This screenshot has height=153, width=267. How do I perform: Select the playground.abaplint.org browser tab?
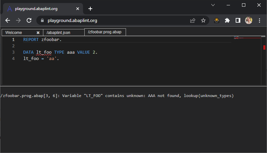click(x=43, y=9)
